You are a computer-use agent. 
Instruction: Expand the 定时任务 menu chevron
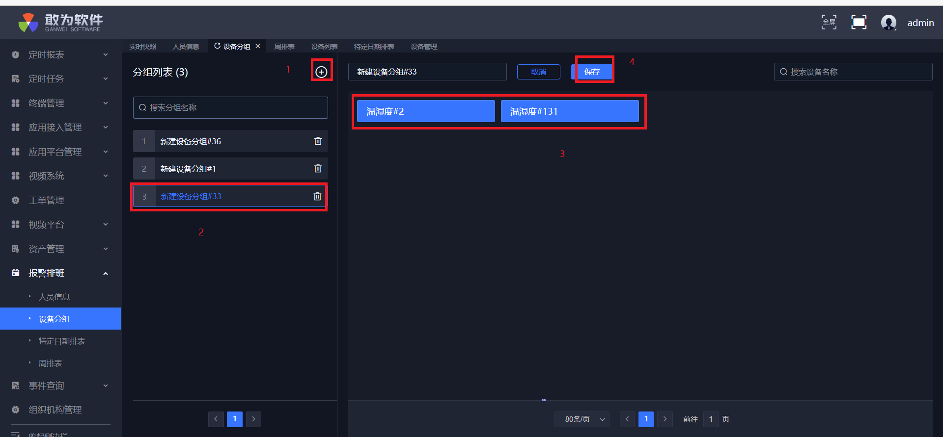point(106,79)
